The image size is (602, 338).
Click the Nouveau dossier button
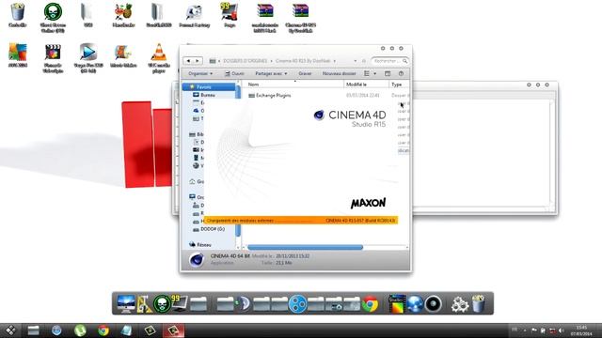pos(339,73)
